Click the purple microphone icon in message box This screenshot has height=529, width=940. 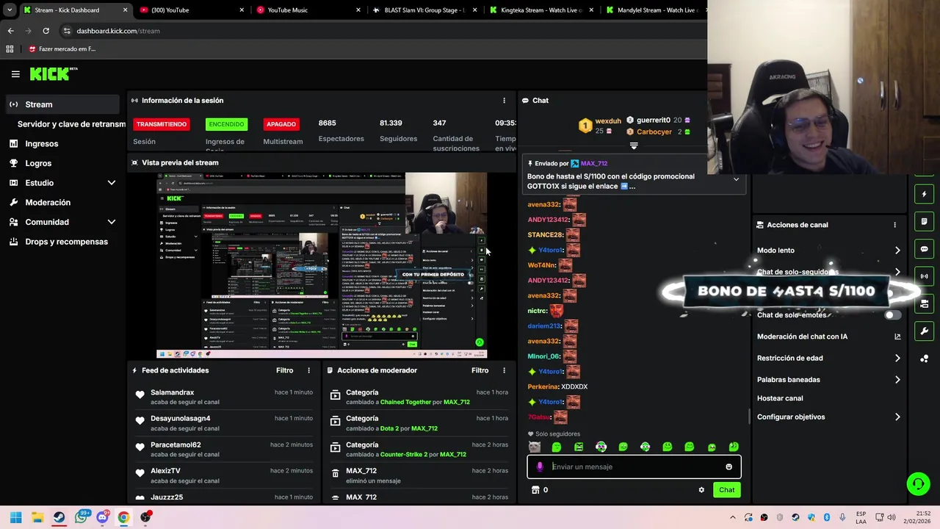pos(540,467)
